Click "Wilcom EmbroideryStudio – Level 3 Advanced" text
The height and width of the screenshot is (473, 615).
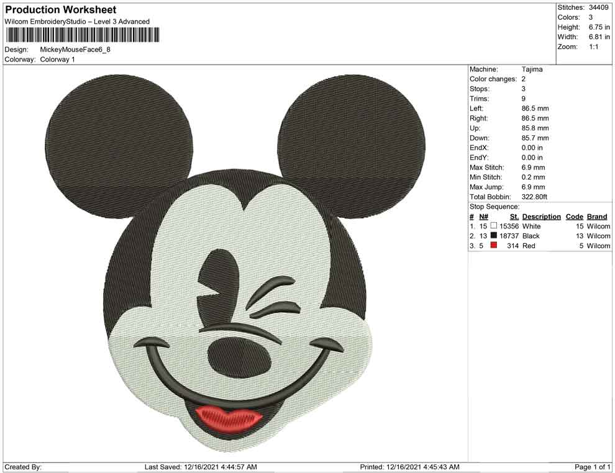(77, 22)
